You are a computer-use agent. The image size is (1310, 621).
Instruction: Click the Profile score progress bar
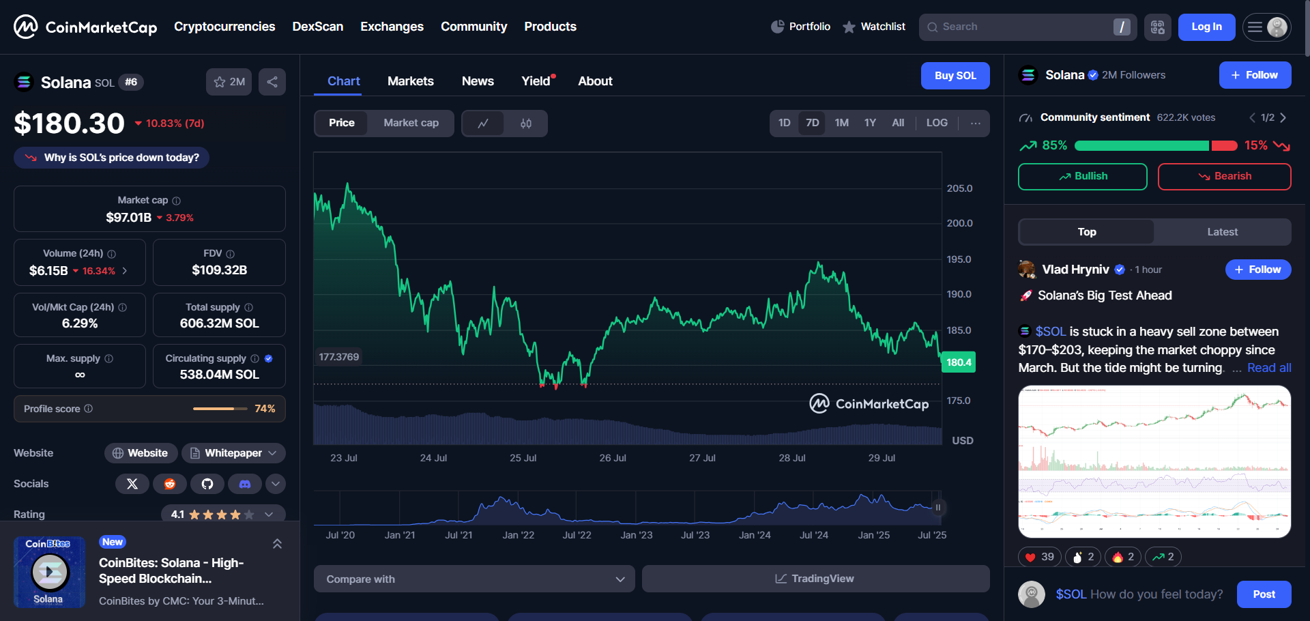click(x=220, y=409)
